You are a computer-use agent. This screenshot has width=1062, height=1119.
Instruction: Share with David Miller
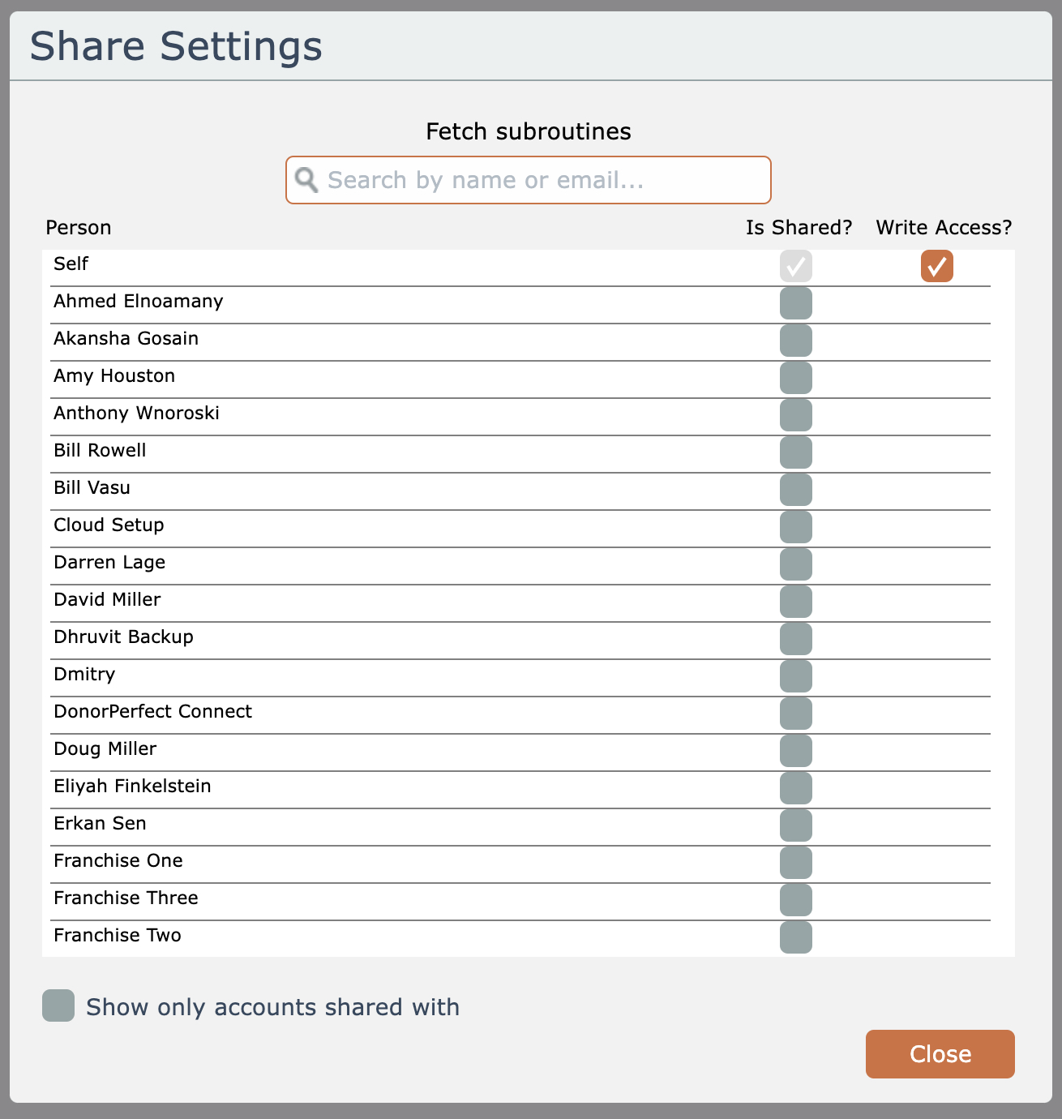[795, 602]
